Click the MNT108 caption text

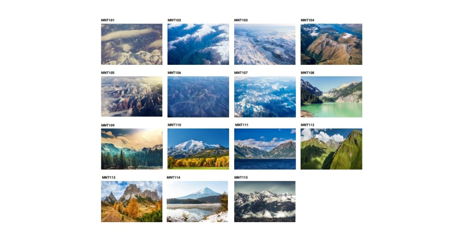tap(307, 73)
